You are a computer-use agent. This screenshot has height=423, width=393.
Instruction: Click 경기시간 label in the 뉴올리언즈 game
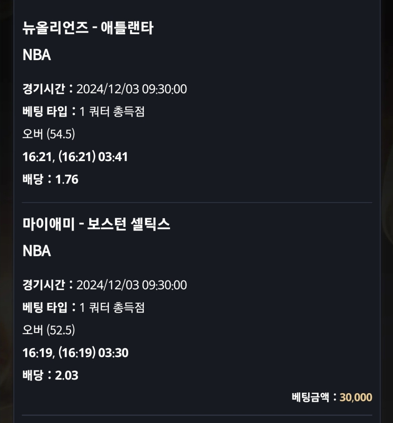click(44, 89)
